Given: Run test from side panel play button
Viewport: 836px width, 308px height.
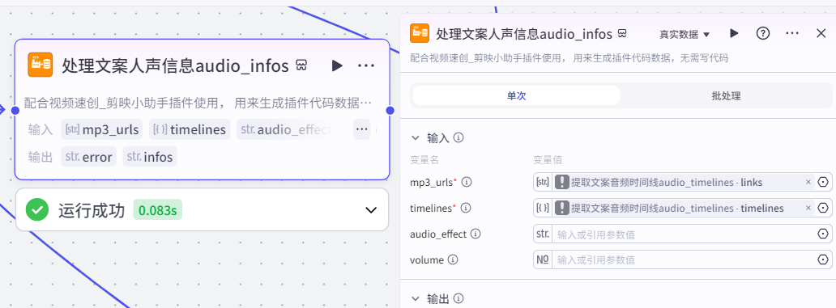Looking at the screenshot, I should [x=734, y=33].
